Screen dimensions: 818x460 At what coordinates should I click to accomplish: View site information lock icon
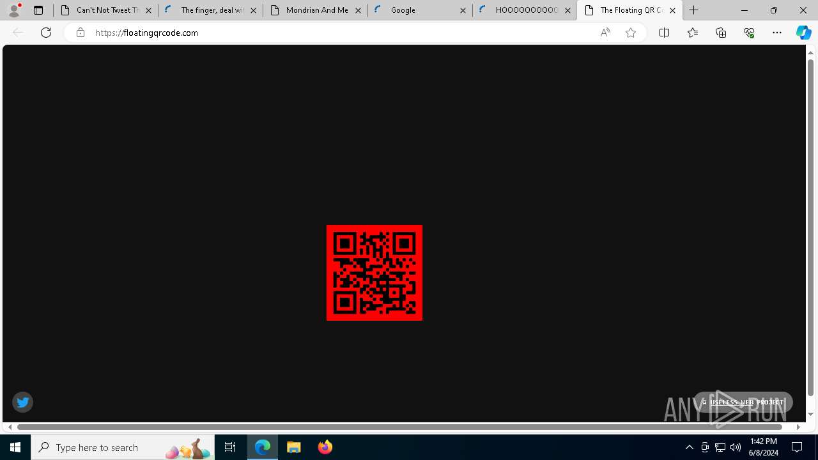tap(80, 33)
